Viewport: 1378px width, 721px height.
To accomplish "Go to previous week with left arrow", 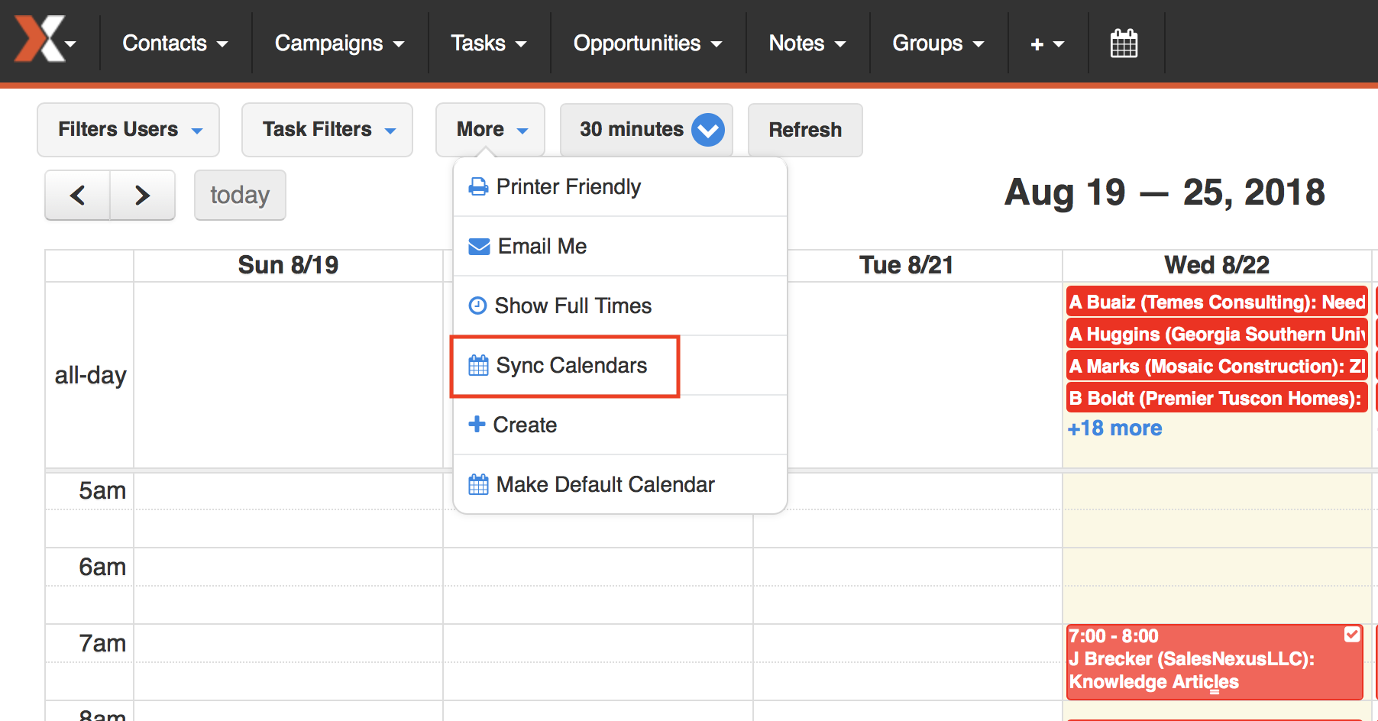I will point(78,196).
